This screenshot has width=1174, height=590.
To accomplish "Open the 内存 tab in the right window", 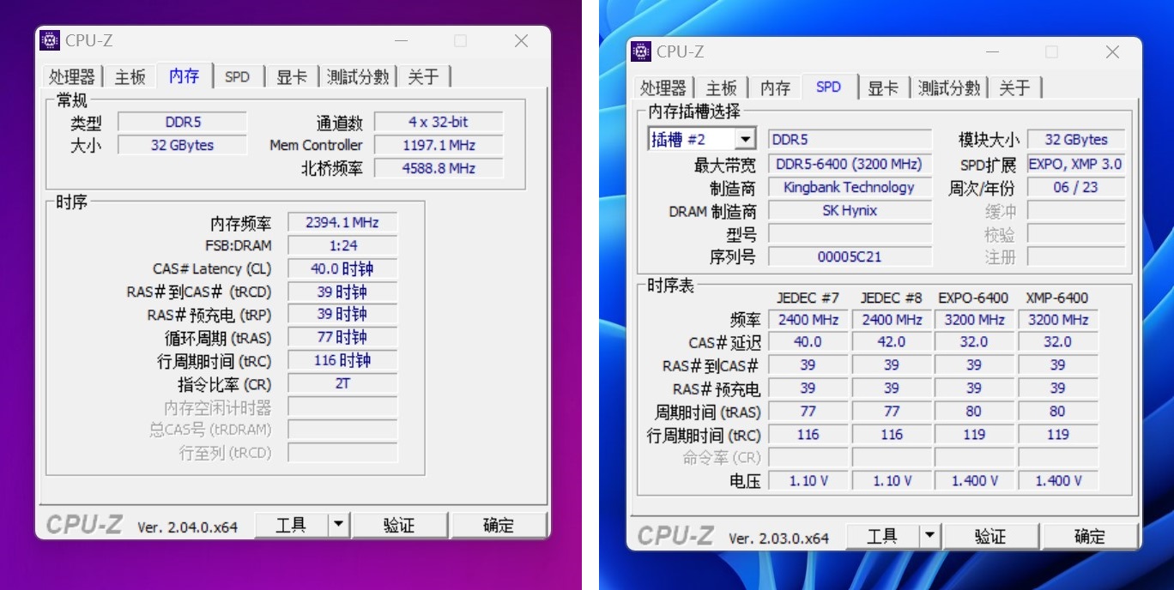I will [x=774, y=87].
